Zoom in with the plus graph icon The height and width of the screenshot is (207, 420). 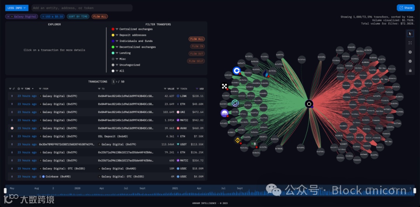[x=410, y=52]
